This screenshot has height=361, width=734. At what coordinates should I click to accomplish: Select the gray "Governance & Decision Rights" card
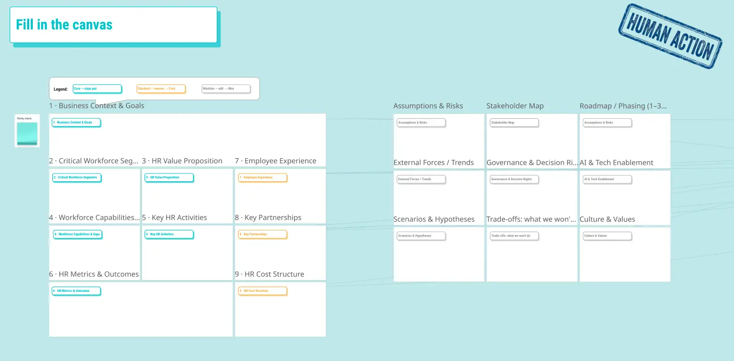pyautogui.click(x=514, y=180)
